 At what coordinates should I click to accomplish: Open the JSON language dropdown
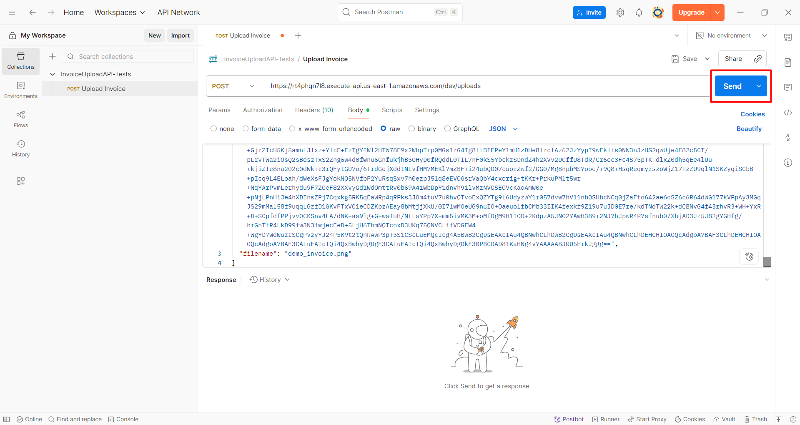(502, 128)
